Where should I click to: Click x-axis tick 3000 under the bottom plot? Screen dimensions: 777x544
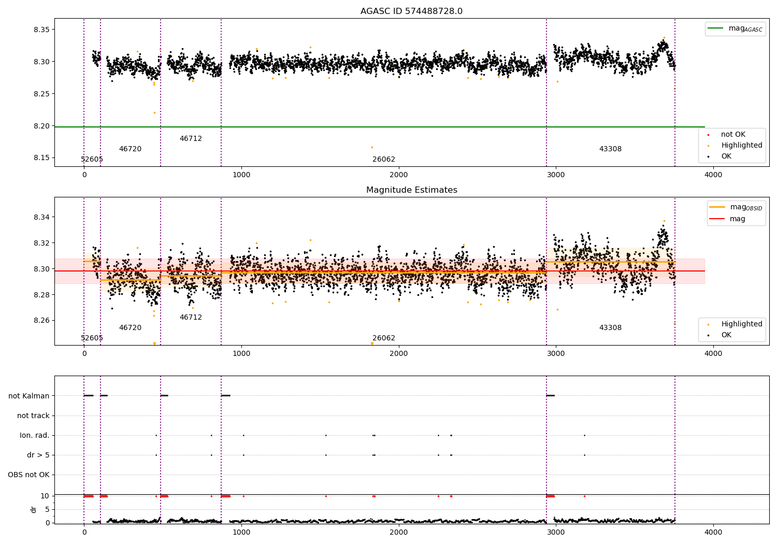[556, 532]
